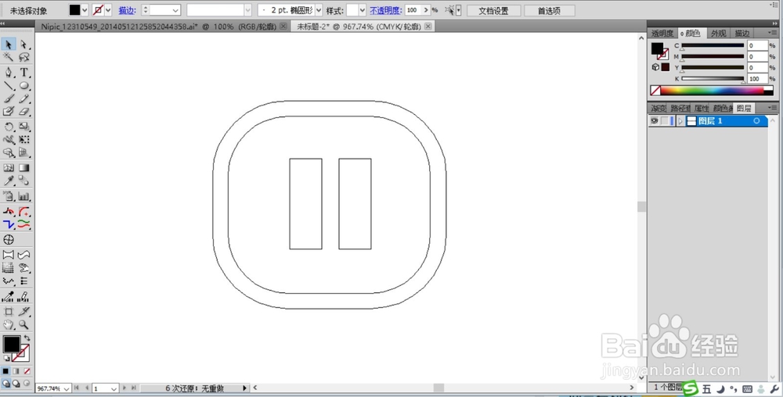Toggle the lock box of 图层 1
783x397 pixels.
click(x=664, y=121)
